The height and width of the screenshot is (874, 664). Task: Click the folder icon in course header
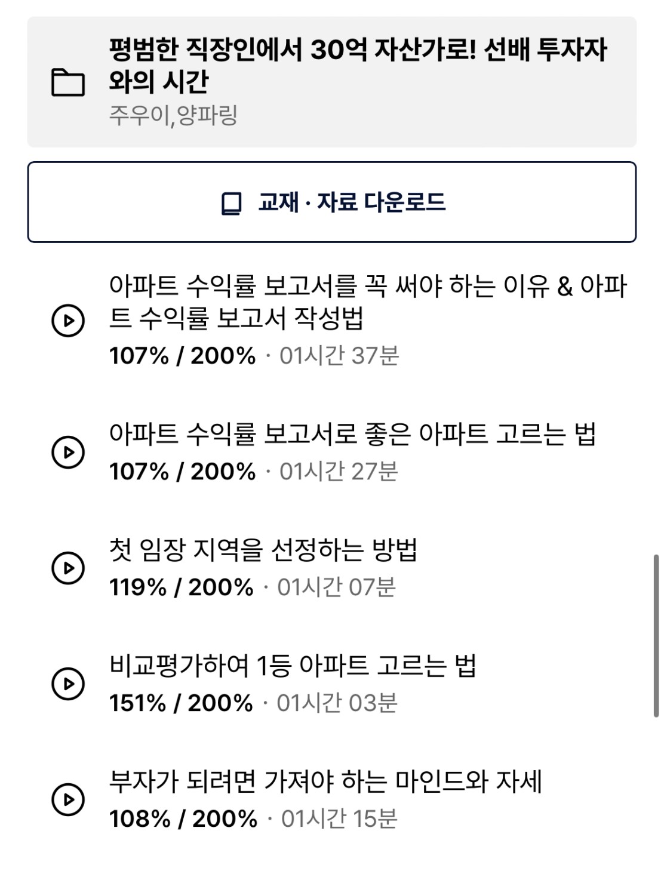[x=67, y=82]
